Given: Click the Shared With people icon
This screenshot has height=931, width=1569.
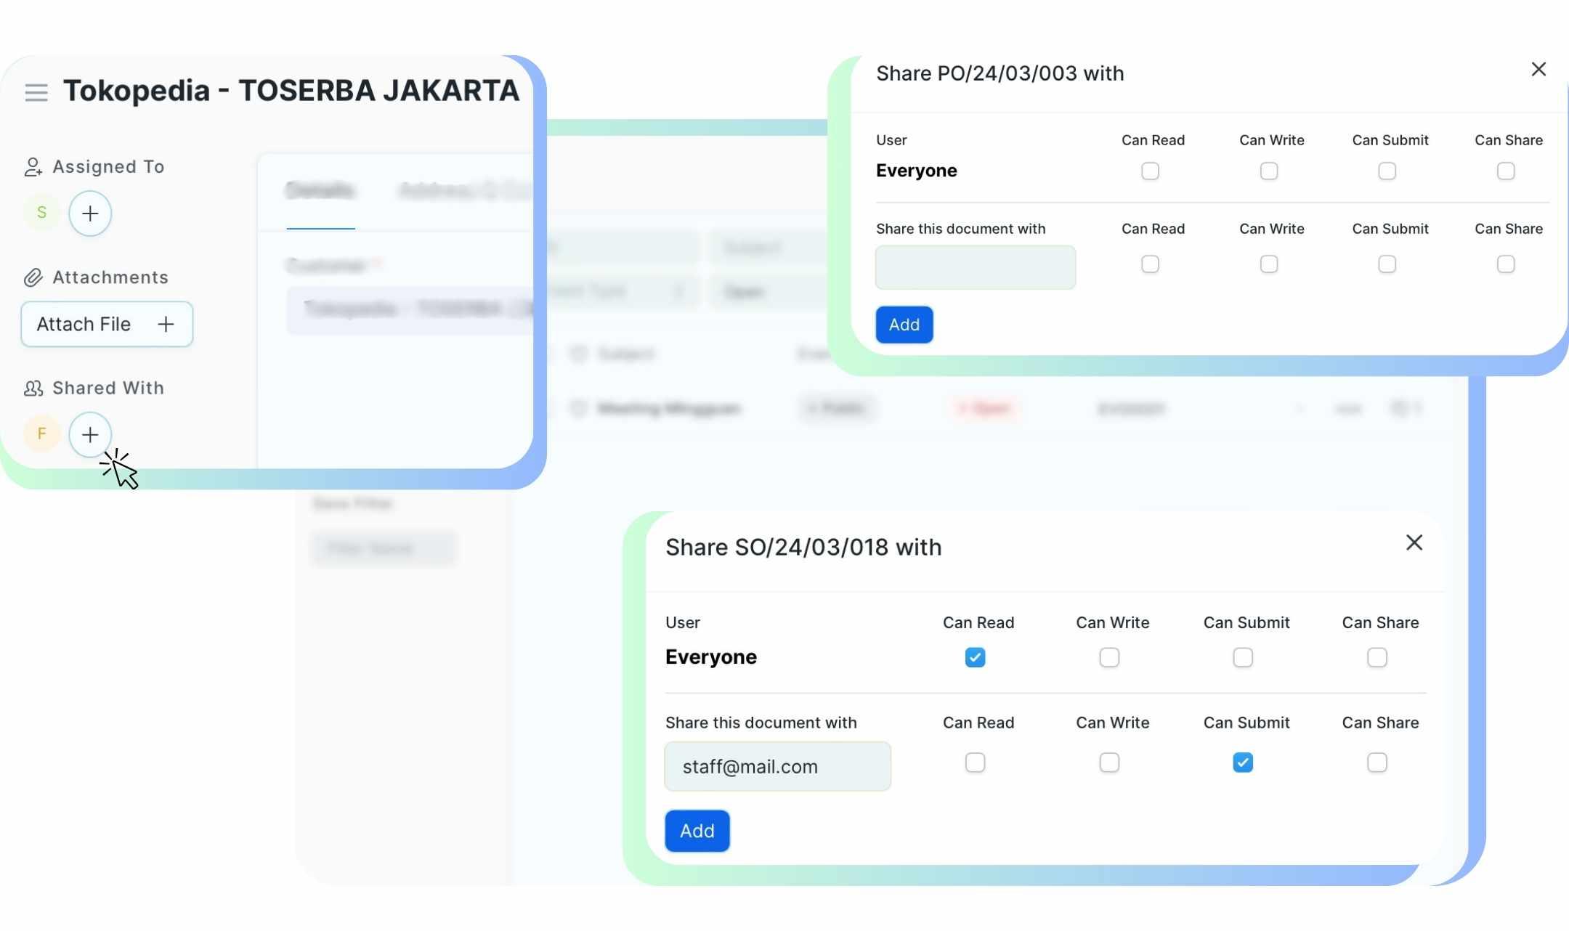Looking at the screenshot, I should point(33,388).
